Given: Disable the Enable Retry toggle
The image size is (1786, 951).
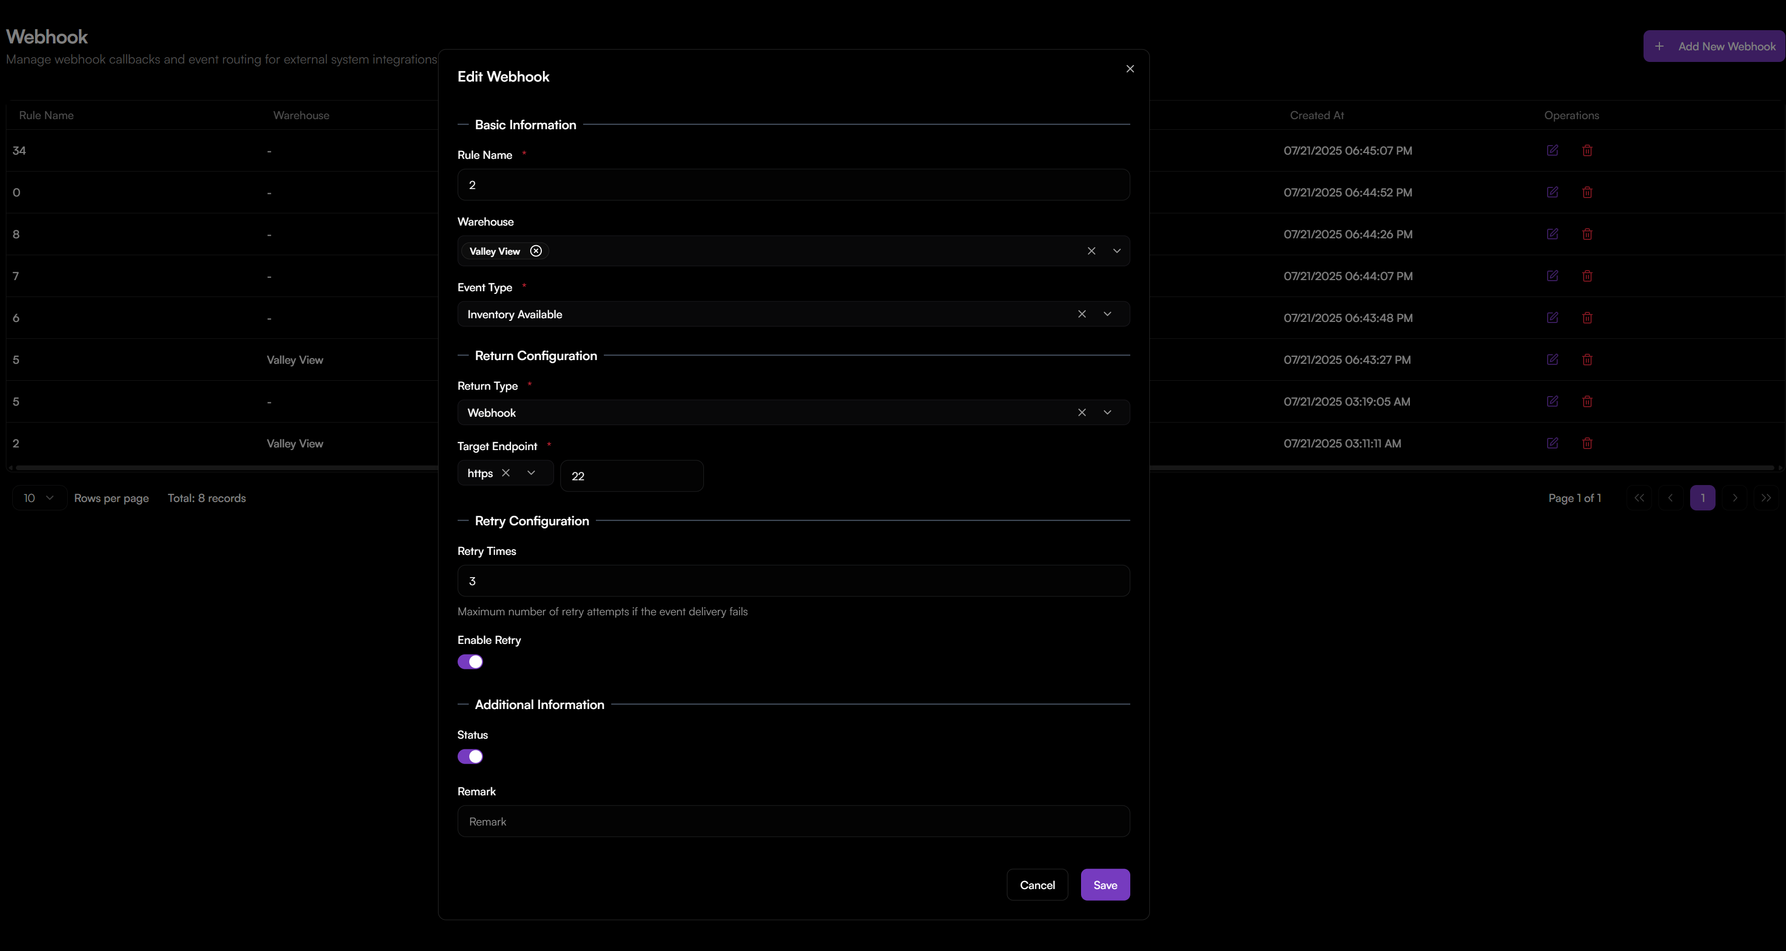Looking at the screenshot, I should (x=471, y=662).
